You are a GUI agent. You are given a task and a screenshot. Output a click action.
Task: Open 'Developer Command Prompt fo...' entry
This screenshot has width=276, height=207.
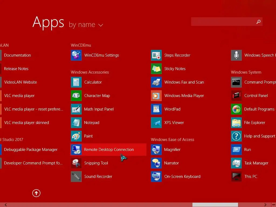coord(33,163)
